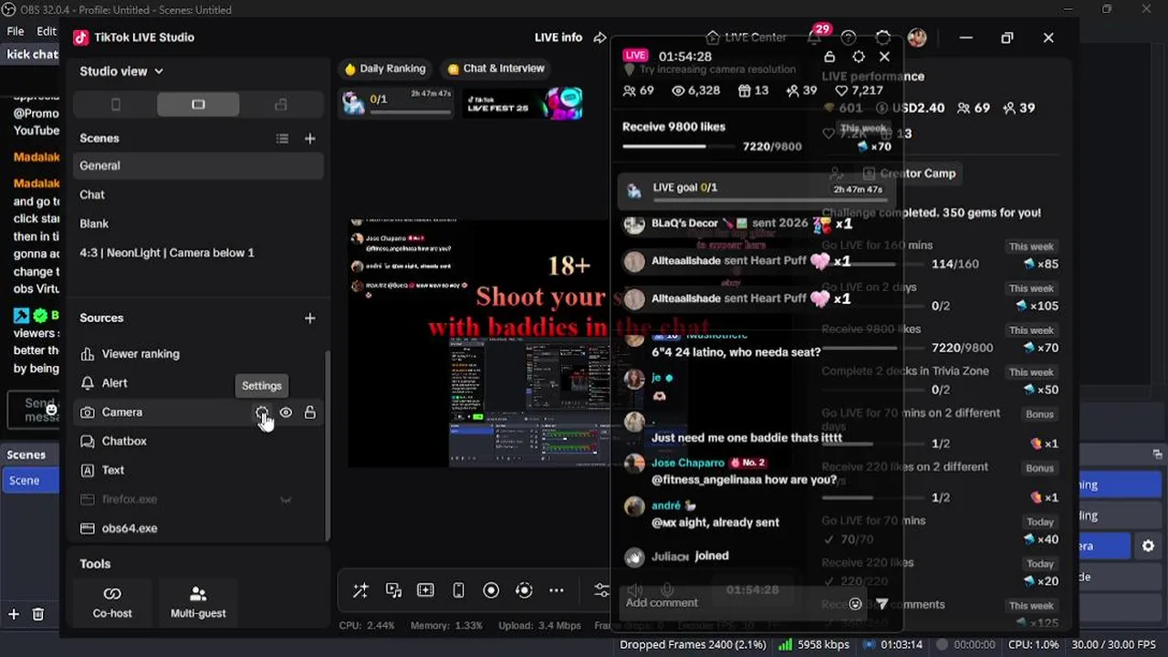
Task: Click Jose Chaparro username in chat
Action: tap(688, 463)
